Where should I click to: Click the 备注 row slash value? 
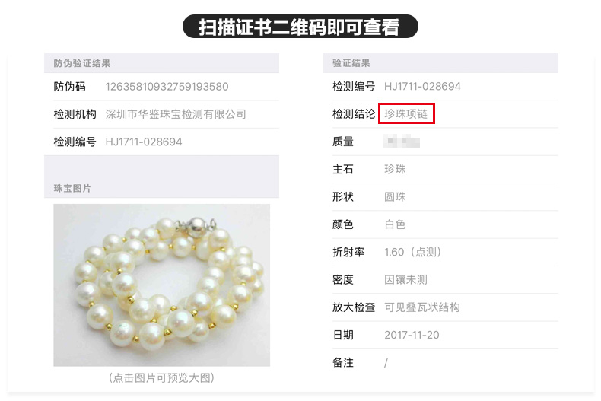[386, 363]
